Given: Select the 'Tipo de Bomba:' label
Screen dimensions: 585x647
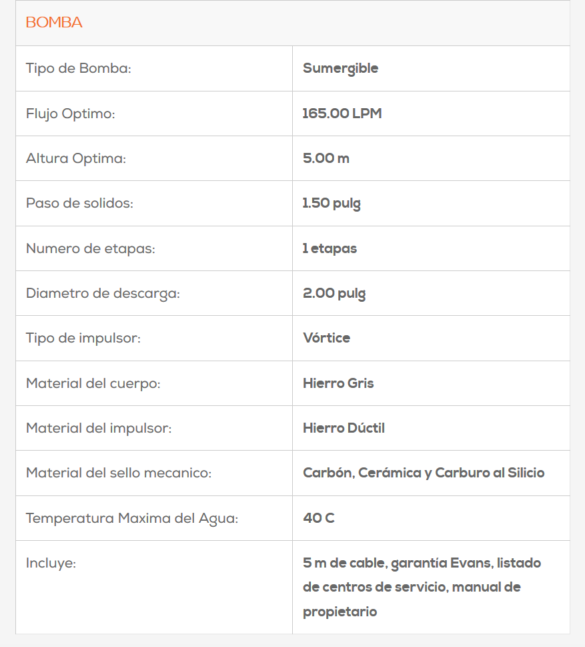Looking at the screenshot, I should click(78, 68).
